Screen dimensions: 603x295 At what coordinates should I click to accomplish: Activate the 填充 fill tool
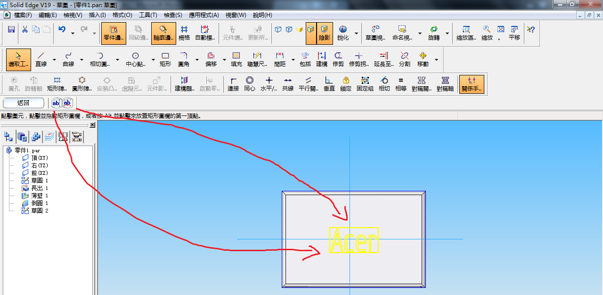click(236, 59)
